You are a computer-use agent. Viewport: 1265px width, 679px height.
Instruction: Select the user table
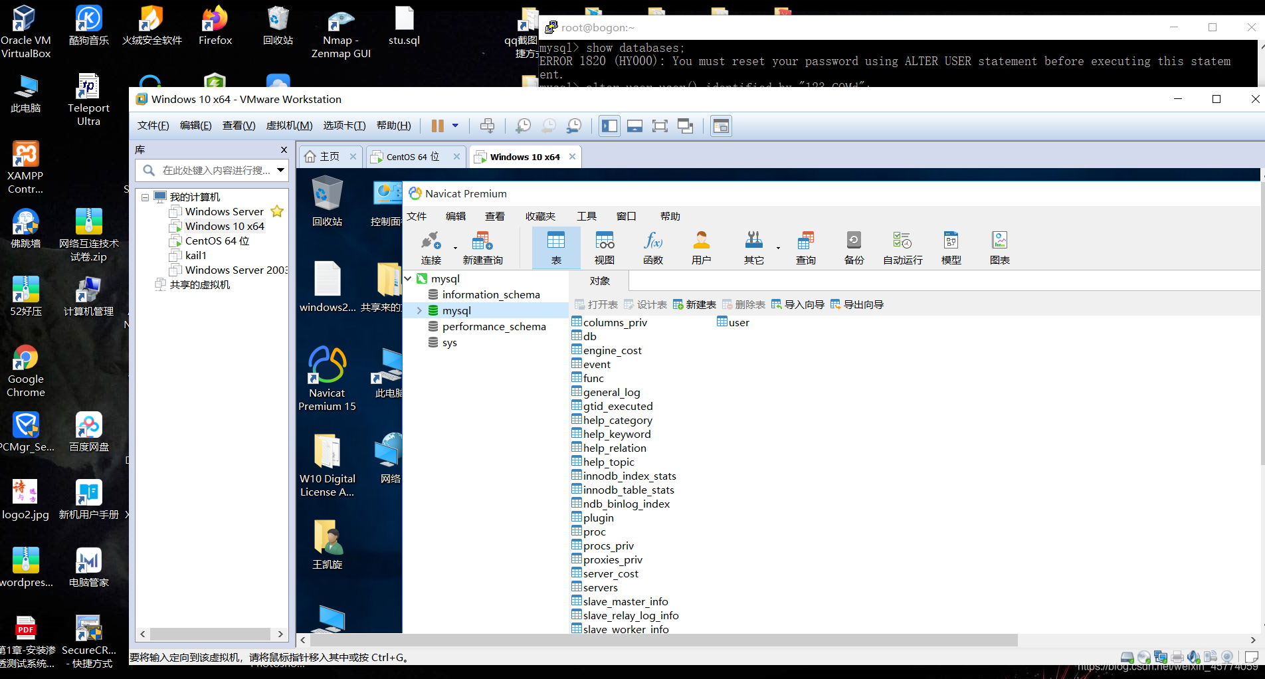click(733, 322)
